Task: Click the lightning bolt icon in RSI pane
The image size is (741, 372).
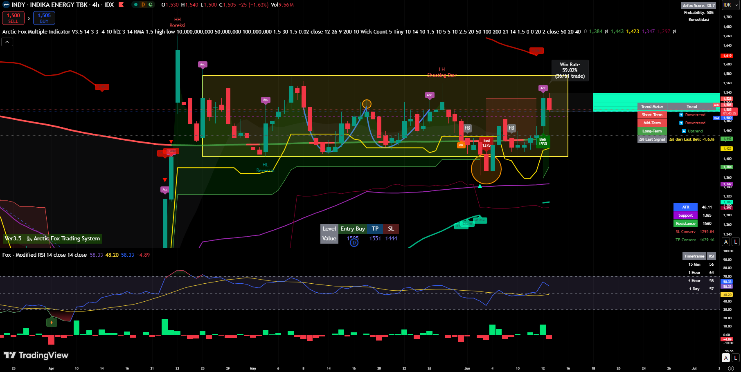Action: coord(52,322)
